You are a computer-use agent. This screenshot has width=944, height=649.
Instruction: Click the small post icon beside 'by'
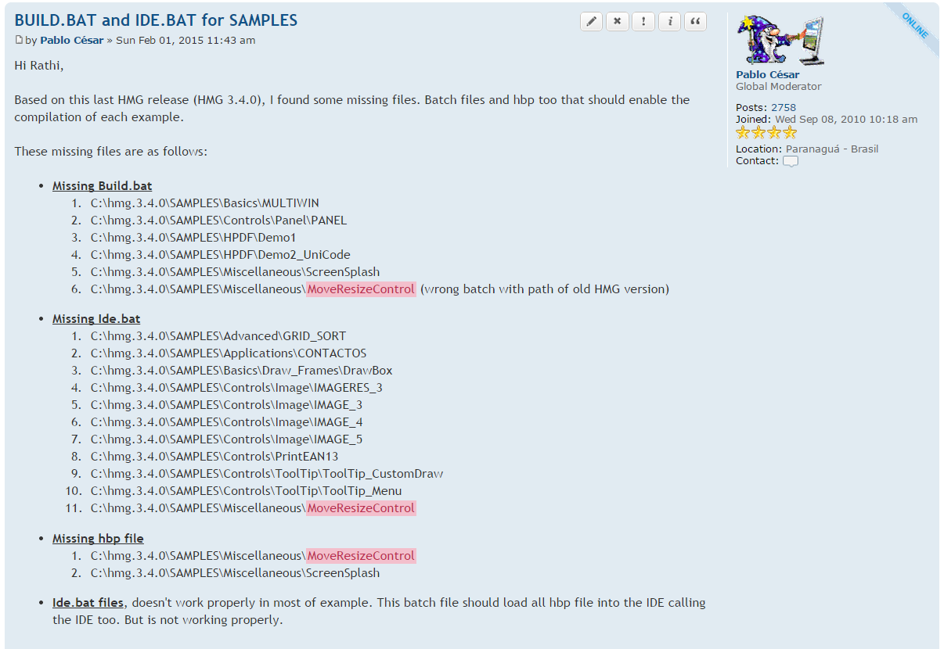[20, 41]
